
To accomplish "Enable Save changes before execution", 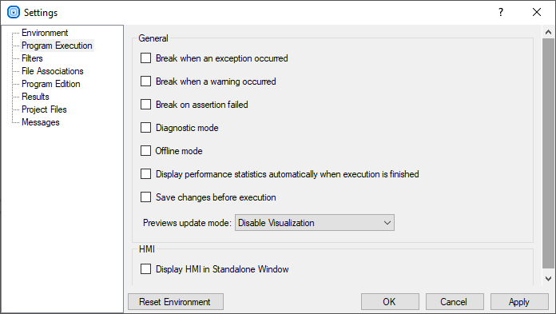I will point(145,197).
